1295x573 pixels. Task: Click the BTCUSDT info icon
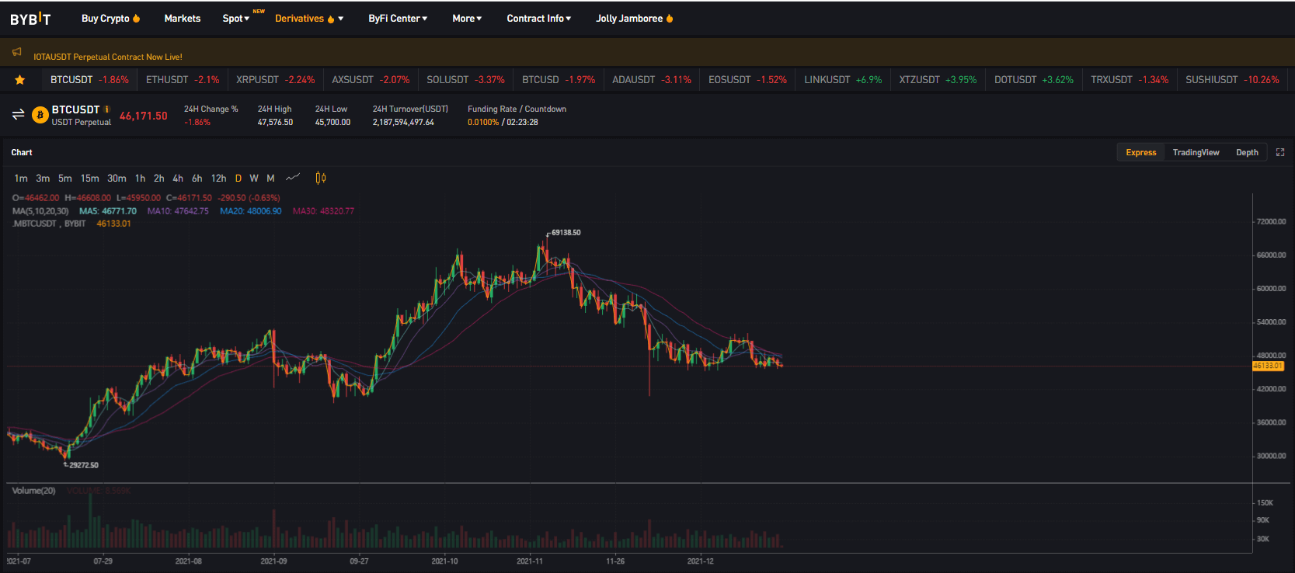(x=107, y=109)
